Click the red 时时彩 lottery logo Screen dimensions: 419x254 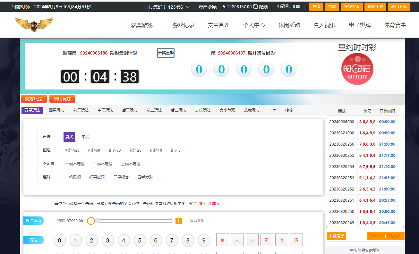357,69
